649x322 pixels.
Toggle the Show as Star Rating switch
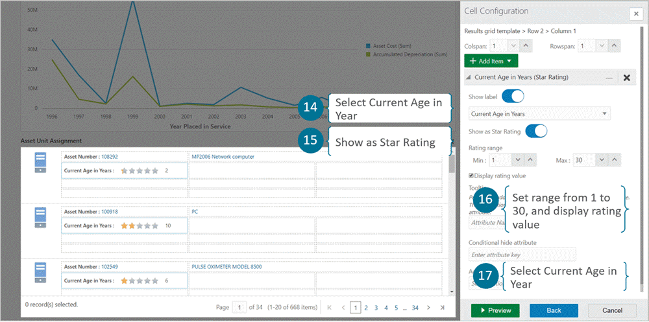(x=537, y=132)
